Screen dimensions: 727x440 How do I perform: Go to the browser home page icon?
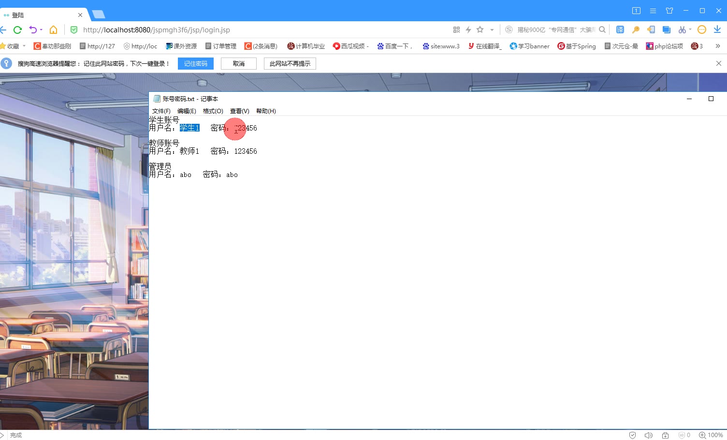click(x=53, y=30)
